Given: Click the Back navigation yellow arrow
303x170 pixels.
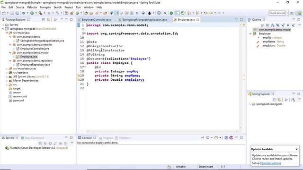Looking at the screenshot, I should click(x=211, y=13).
